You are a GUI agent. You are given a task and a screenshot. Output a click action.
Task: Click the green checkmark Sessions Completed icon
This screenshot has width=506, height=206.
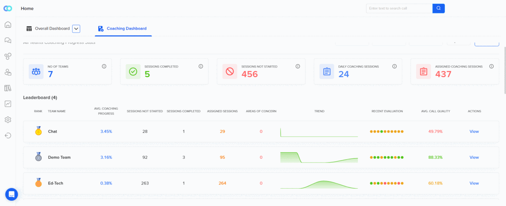133,72
